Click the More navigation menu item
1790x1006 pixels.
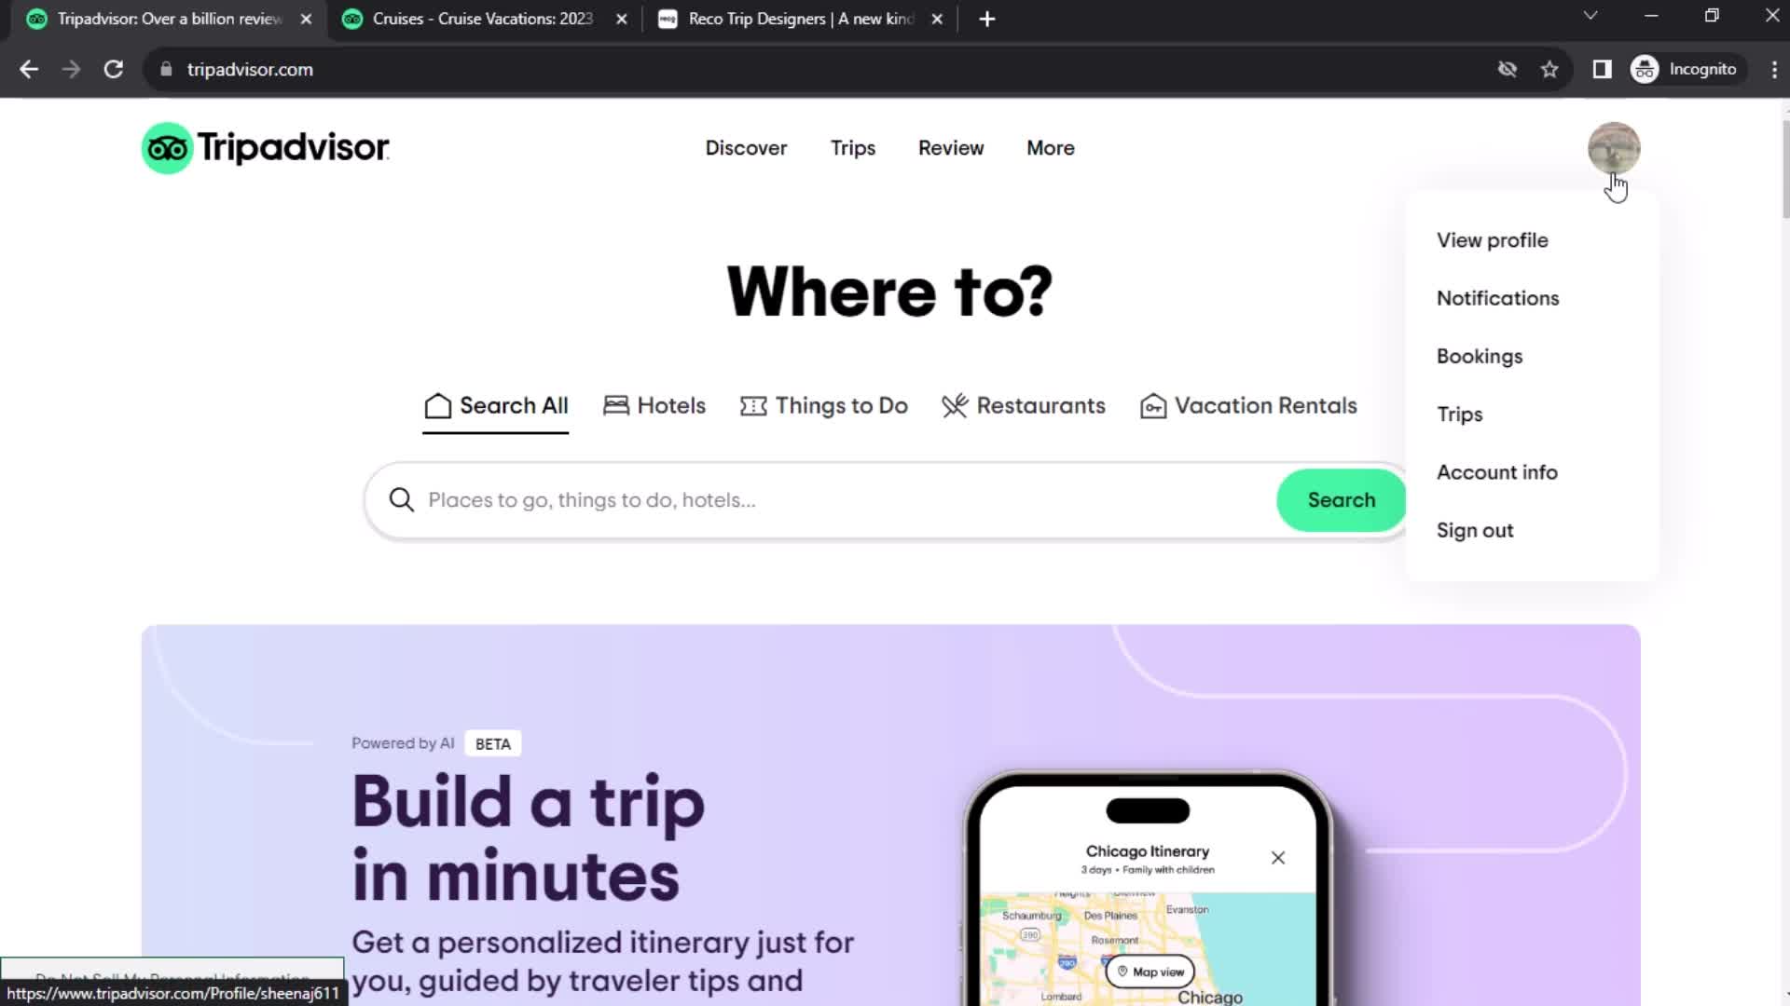pos(1050,147)
